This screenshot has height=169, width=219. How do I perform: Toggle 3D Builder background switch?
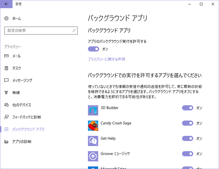[x=188, y=108]
